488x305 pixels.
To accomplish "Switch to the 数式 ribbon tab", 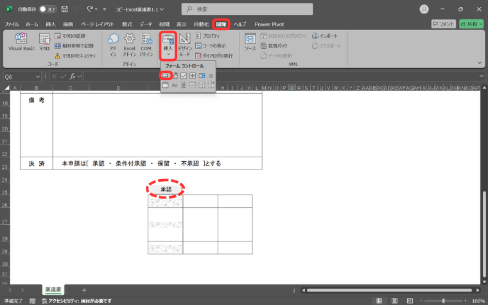I will click(127, 24).
